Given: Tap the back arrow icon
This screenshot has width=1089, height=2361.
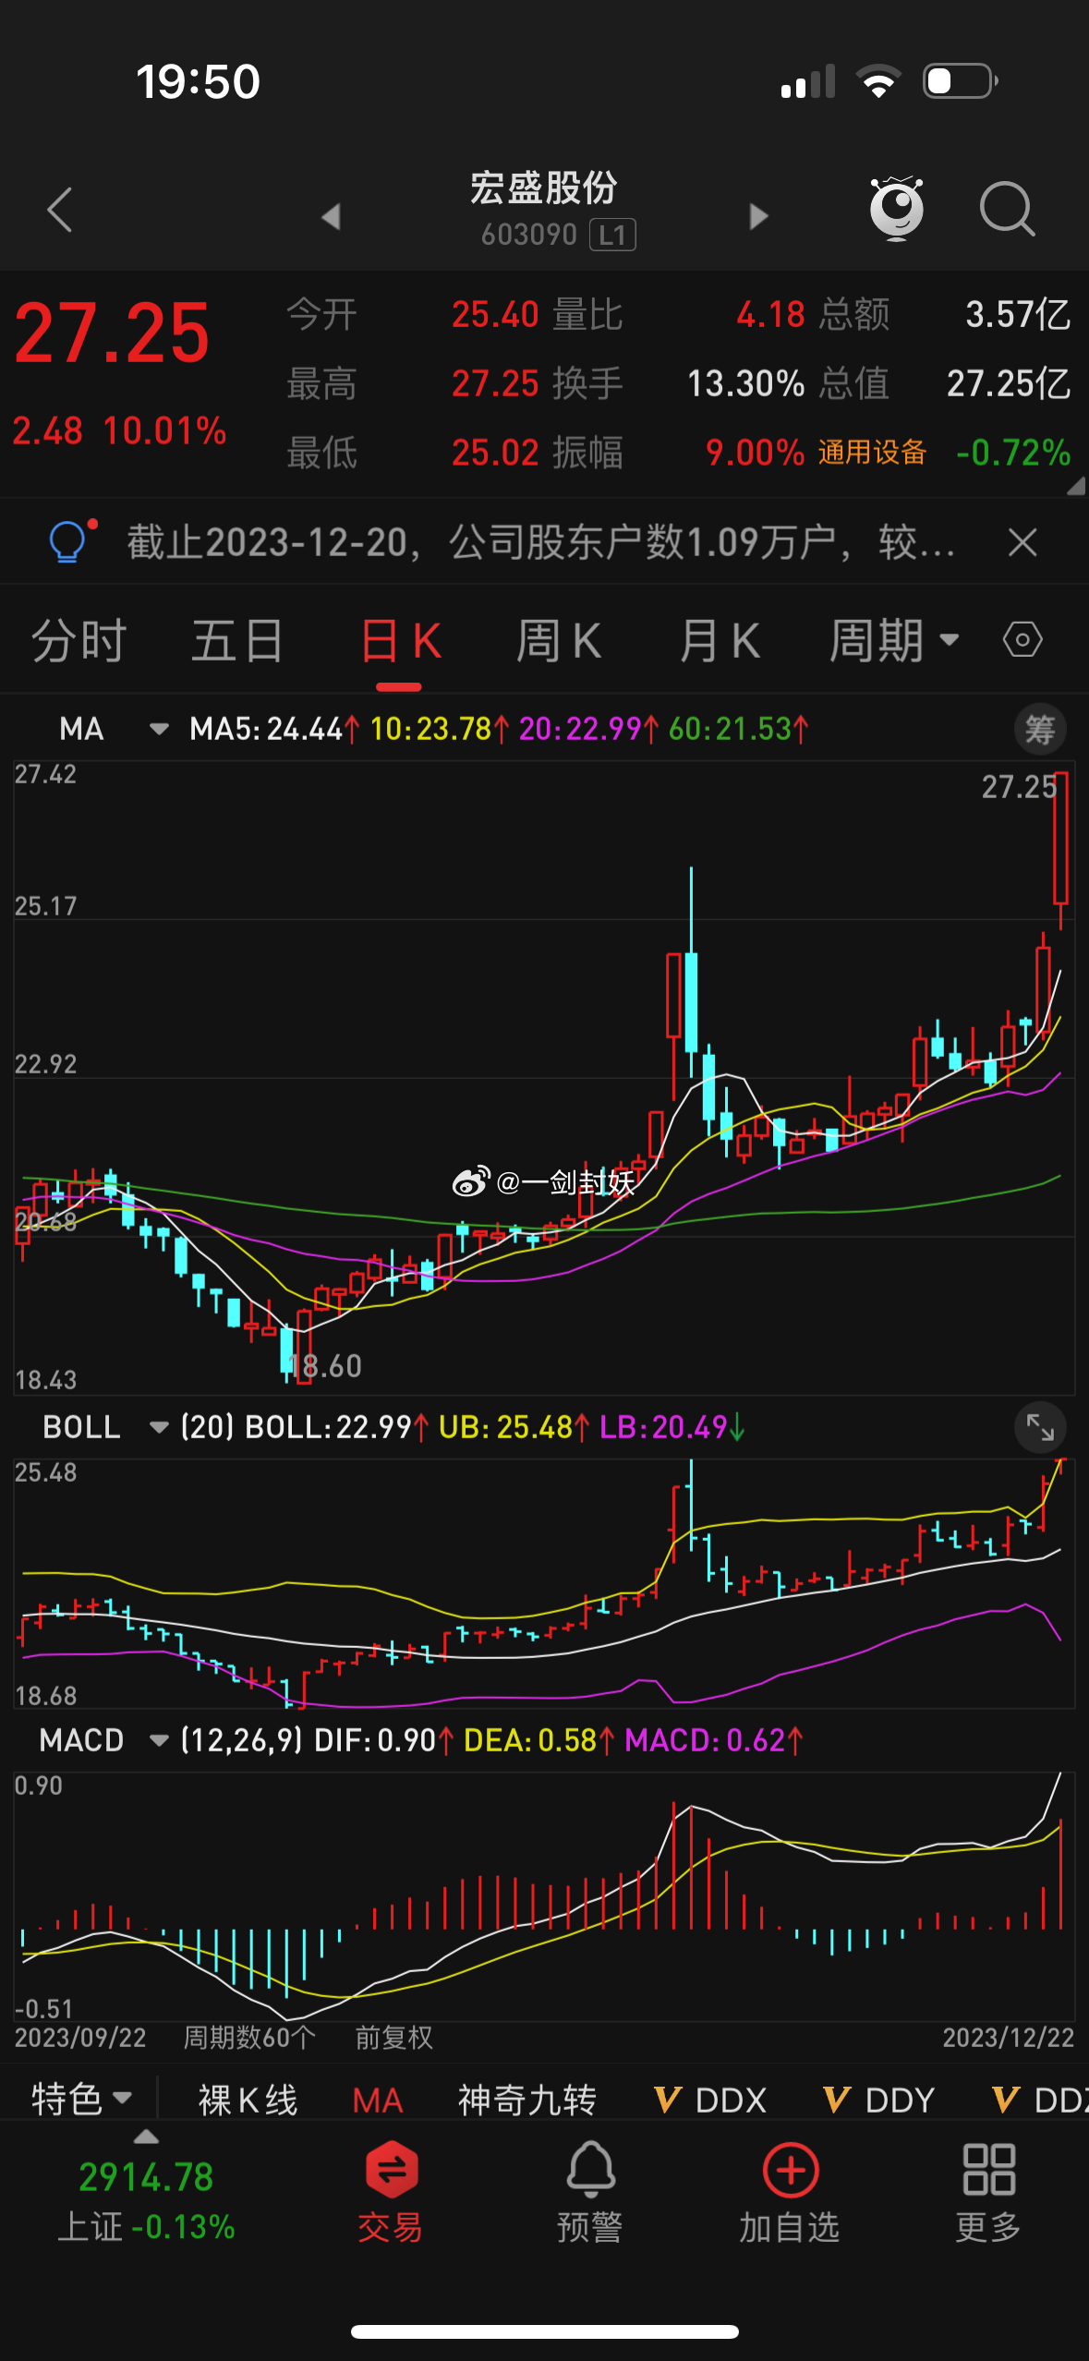Looking at the screenshot, I should point(61,210).
